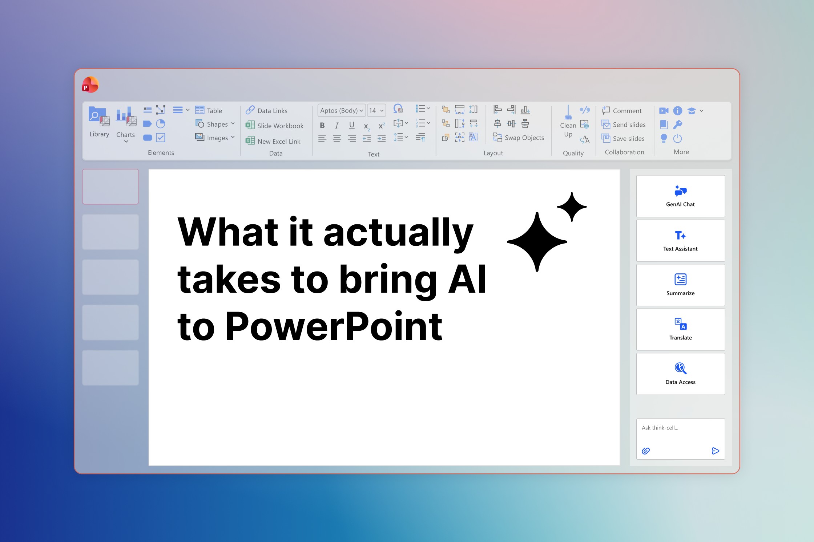Attach a file with the paperclip icon
The image size is (814, 542).
coord(646,451)
